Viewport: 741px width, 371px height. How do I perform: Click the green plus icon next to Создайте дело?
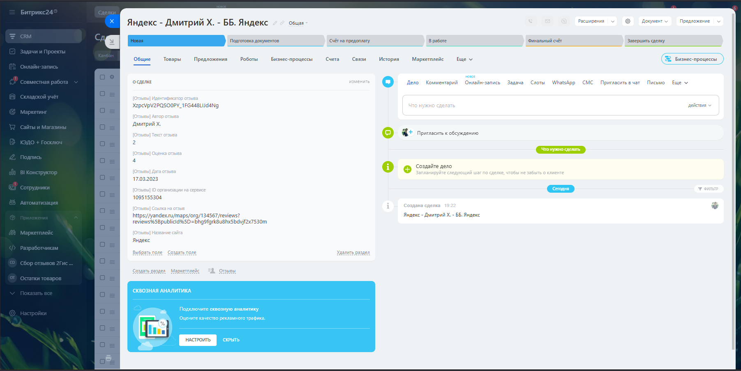click(407, 169)
